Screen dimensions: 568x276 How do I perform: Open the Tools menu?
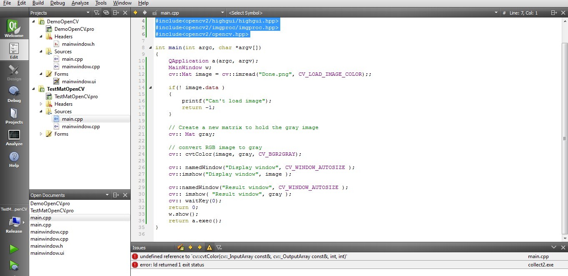point(101,3)
